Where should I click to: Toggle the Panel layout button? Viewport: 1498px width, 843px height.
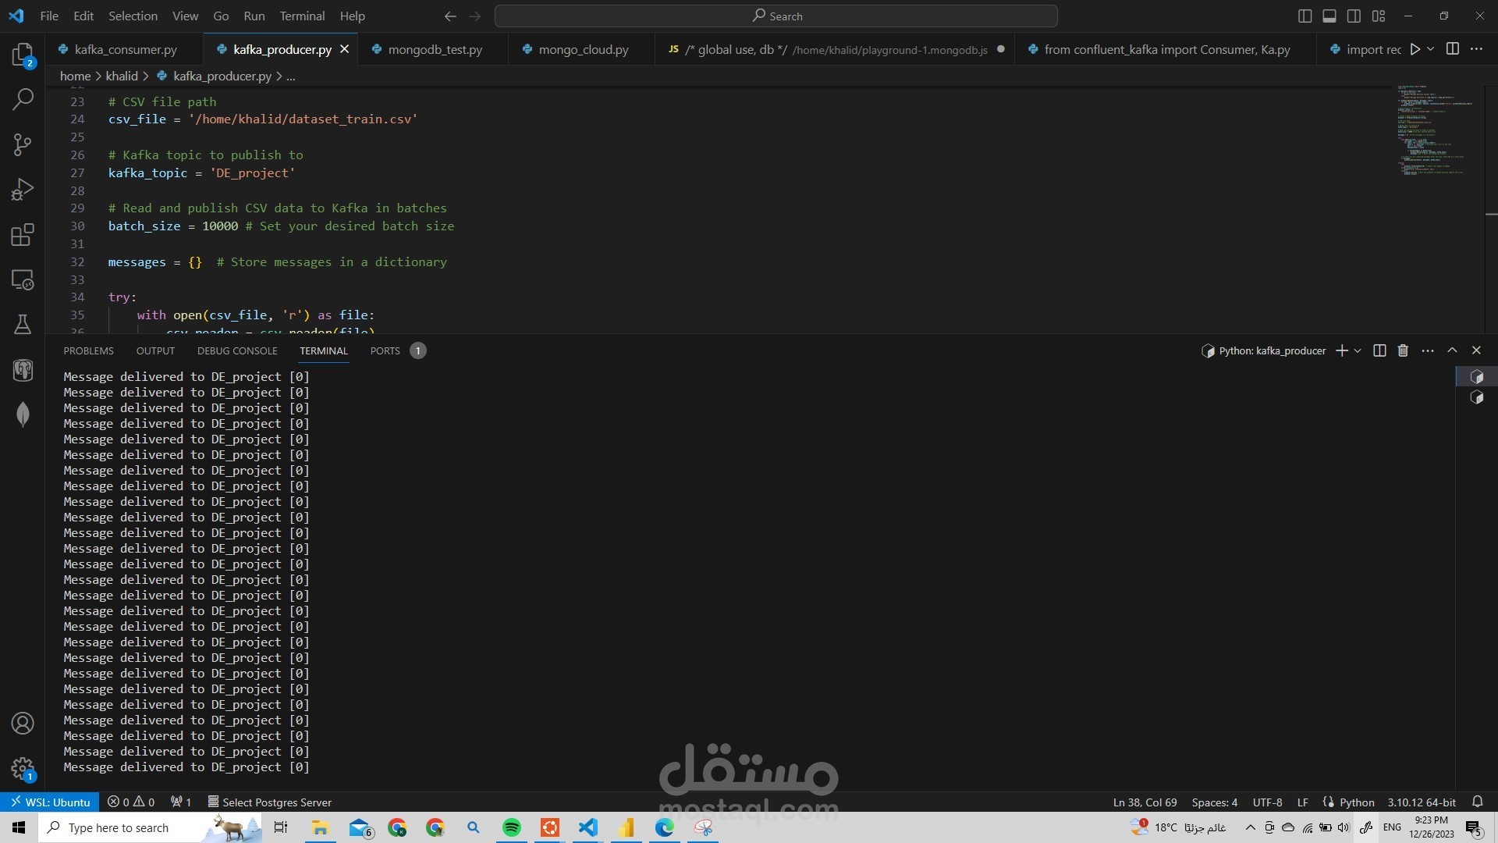1329,16
